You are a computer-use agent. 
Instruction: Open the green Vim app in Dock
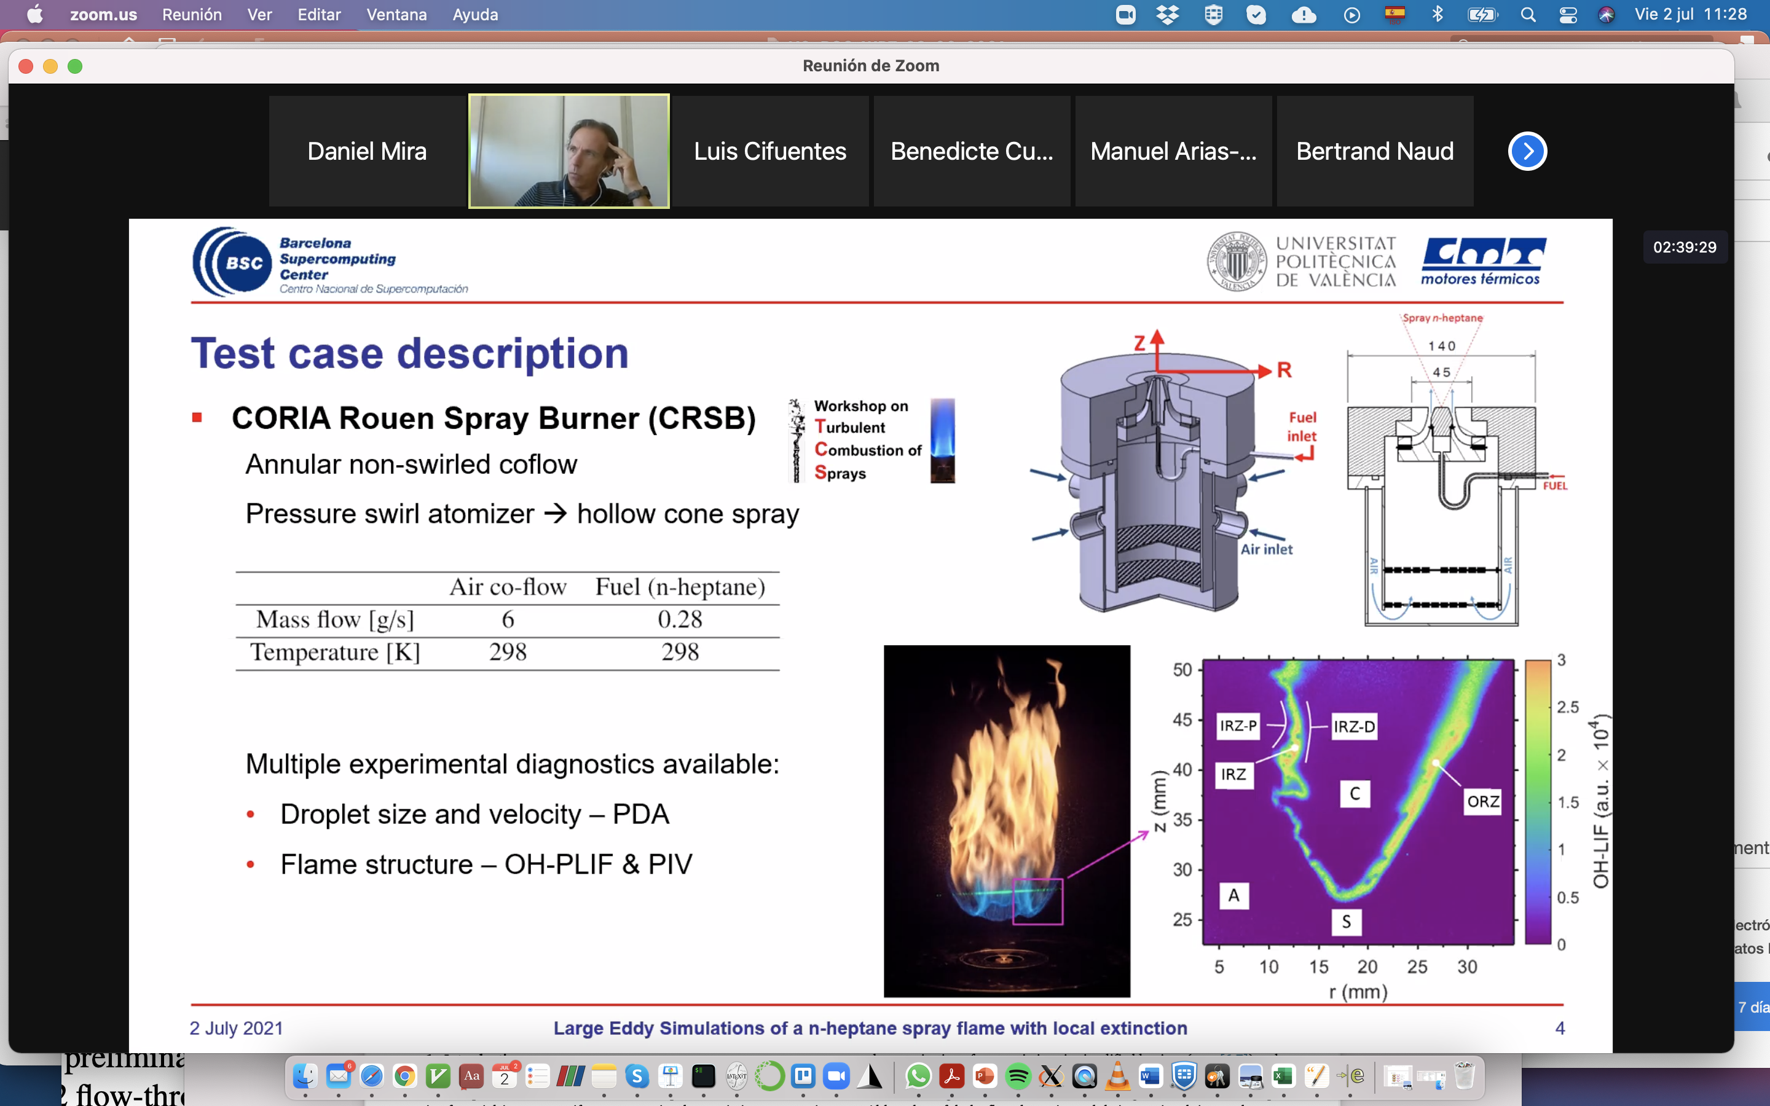(x=438, y=1076)
